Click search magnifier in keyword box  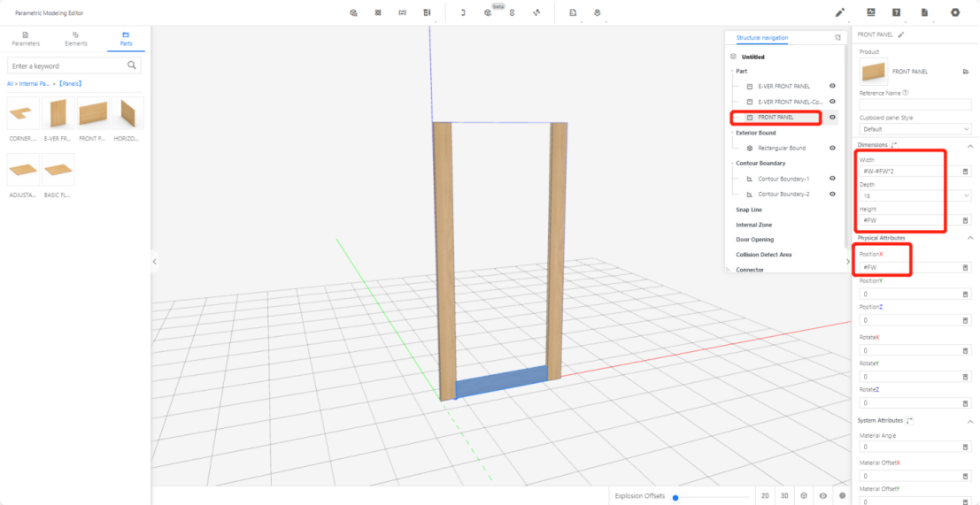(132, 65)
